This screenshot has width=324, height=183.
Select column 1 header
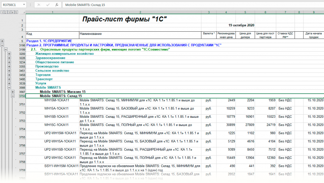pos(53,12)
